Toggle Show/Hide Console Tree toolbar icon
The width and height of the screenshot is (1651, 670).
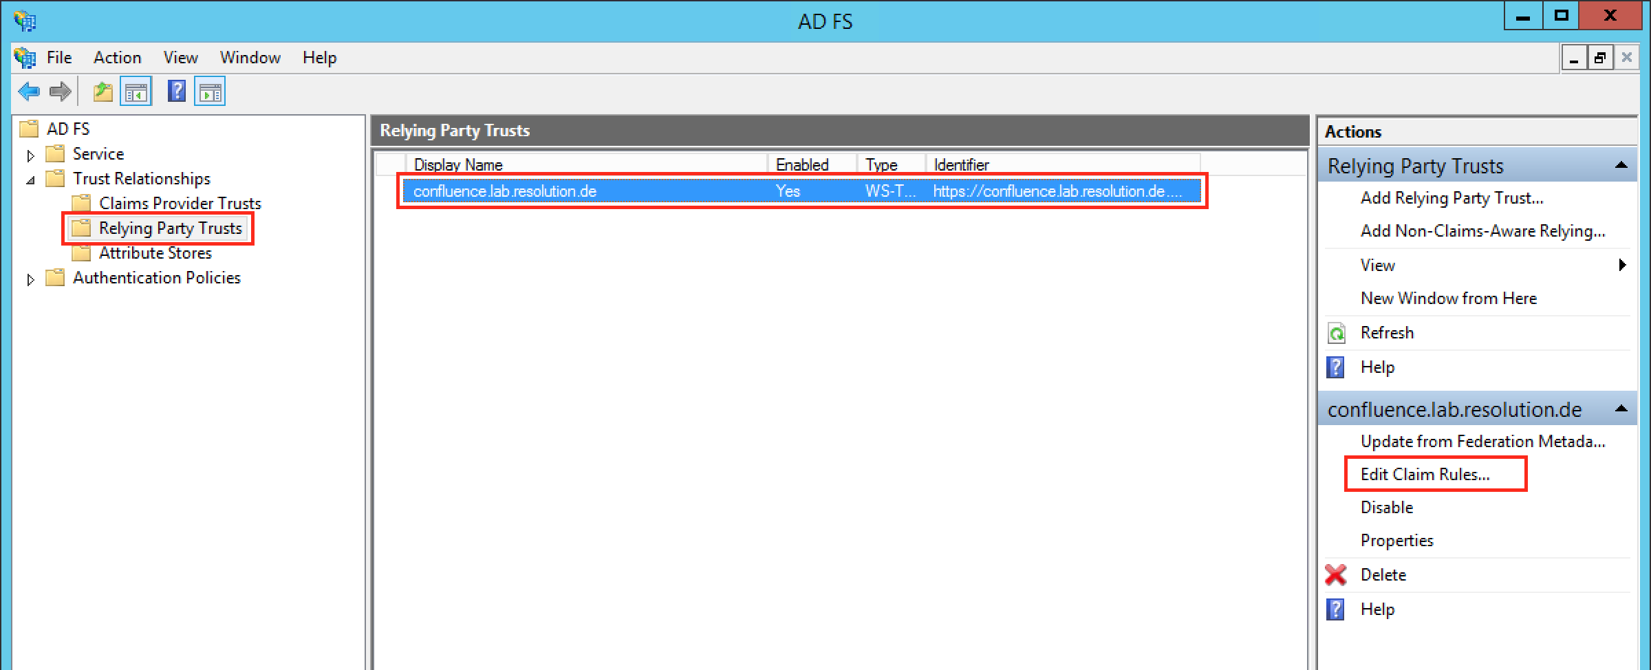[x=136, y=91]
